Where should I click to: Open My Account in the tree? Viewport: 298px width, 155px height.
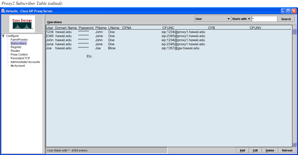coord(18,66)
